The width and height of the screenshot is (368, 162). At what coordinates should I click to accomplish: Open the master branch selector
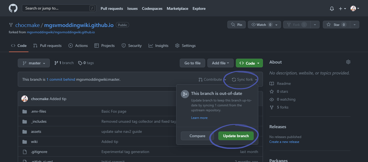point(34,63)
